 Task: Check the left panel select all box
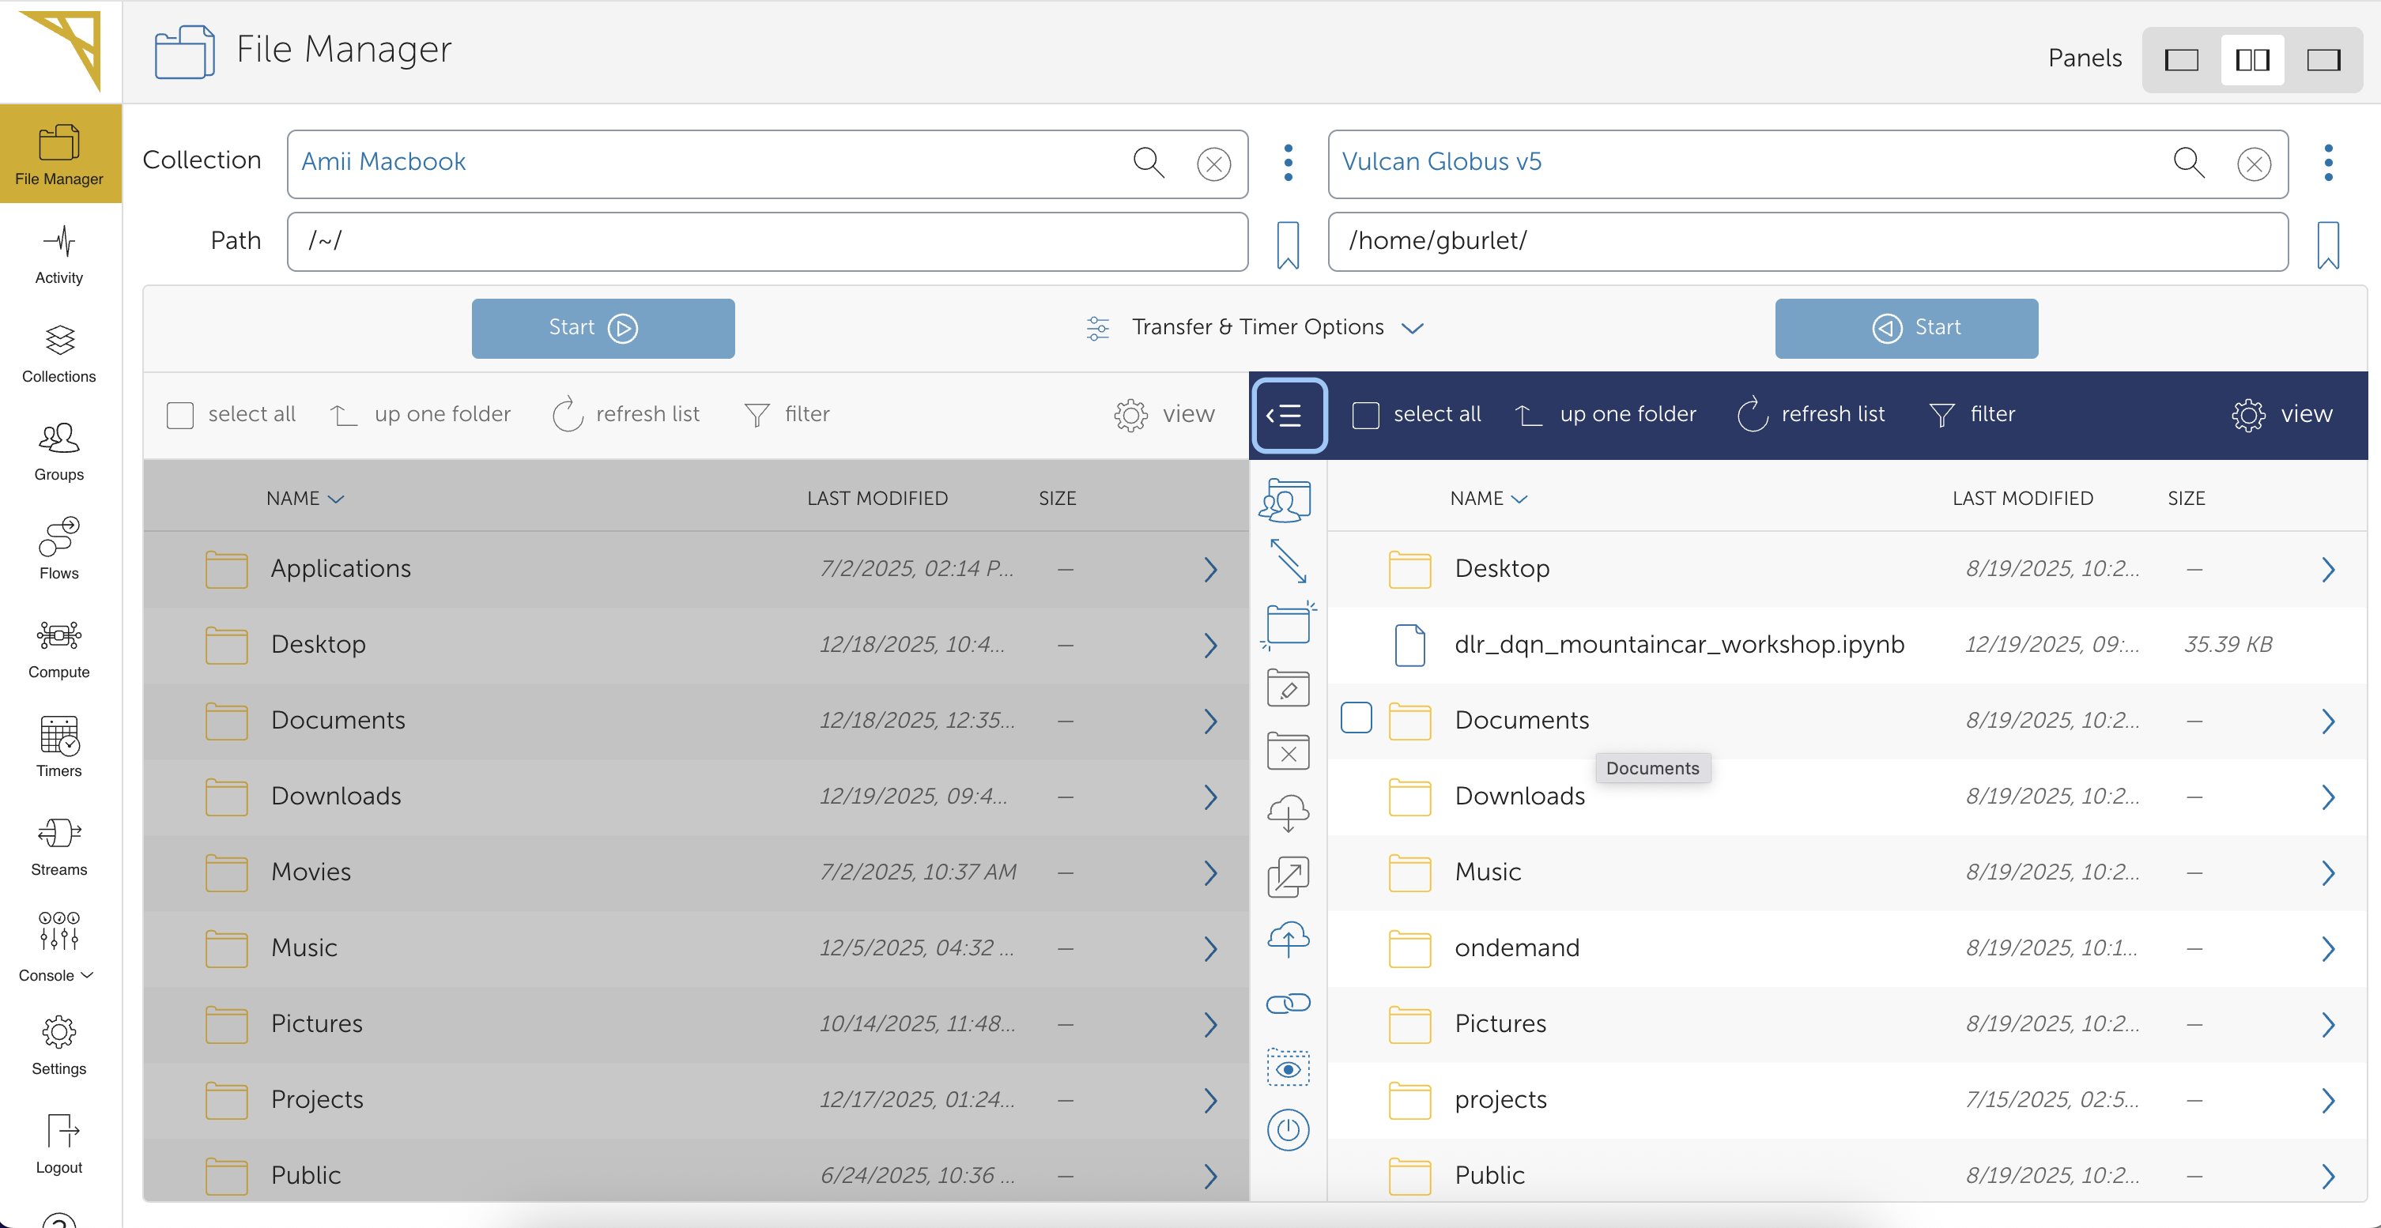180,415
